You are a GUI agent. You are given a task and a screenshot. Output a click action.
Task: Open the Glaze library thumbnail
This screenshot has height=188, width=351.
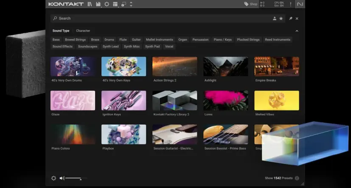[x=73, y=101]
